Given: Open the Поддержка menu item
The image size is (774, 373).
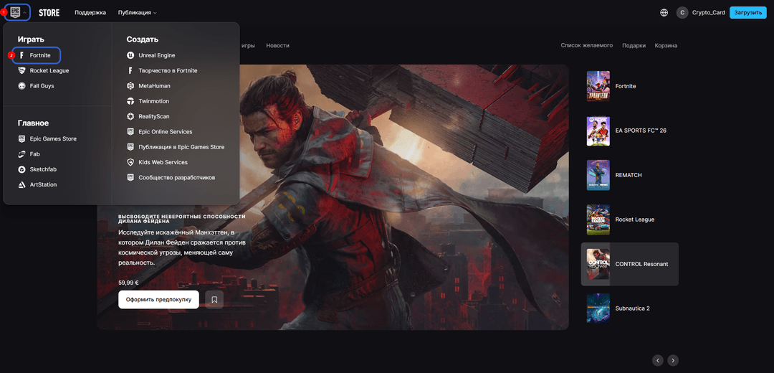Looking at the screenshot, I should point(90,12).
